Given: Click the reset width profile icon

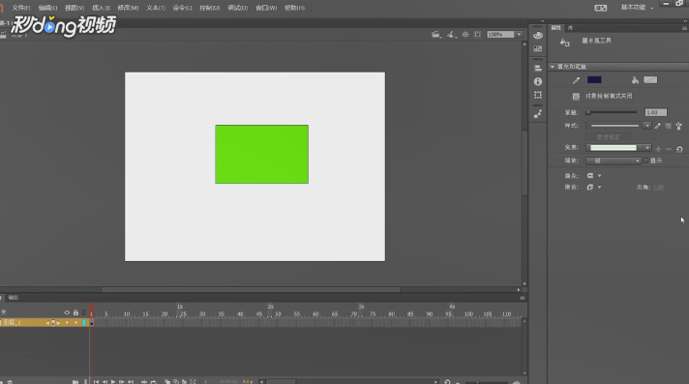Looking at the screenshot, I should (x=679, y=149).
